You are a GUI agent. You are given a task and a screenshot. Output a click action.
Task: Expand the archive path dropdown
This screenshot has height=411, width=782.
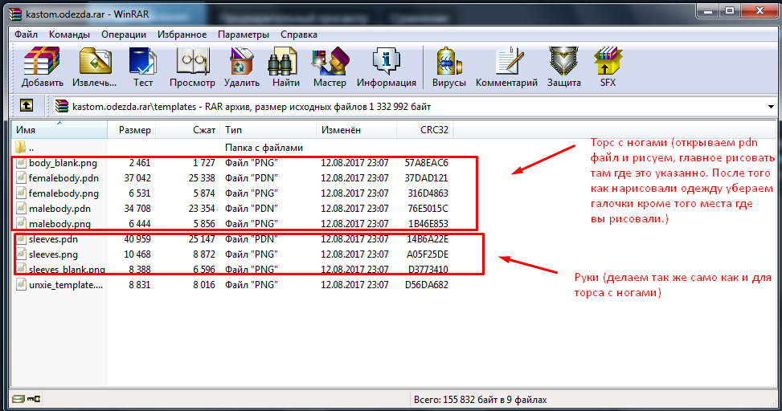tap(771, 107)
